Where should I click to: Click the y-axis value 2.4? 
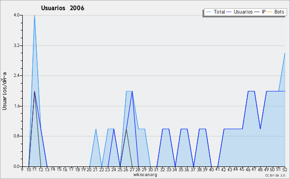tap(16, 75)
